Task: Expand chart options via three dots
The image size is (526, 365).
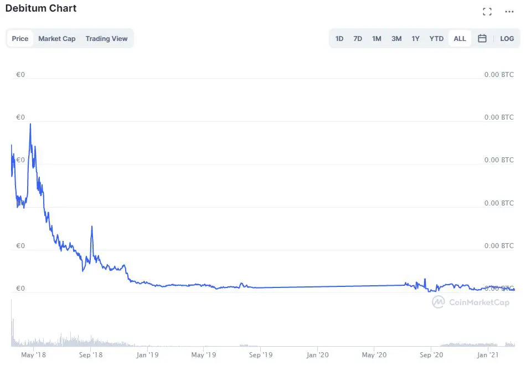Action: 509,11
